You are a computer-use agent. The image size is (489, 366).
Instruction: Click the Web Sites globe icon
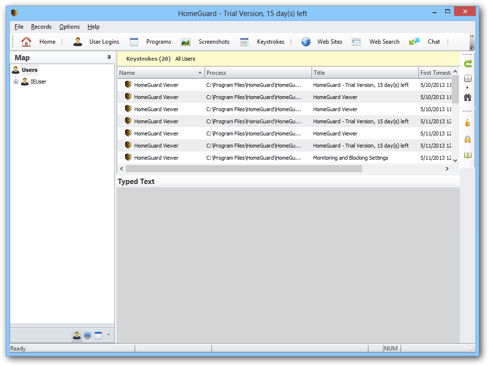(306, 42)
